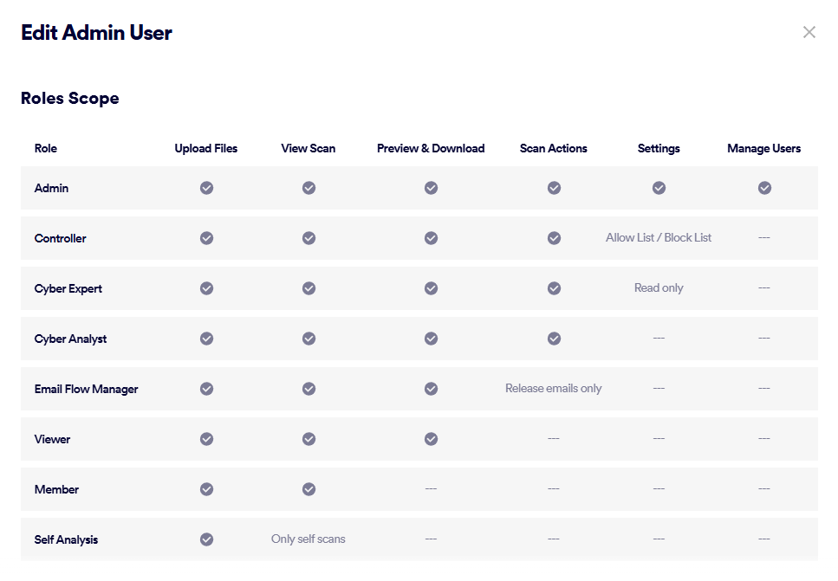The image size is (838, 581).
Task: Click 'Release emails only' text
Action: pos(553,388)
